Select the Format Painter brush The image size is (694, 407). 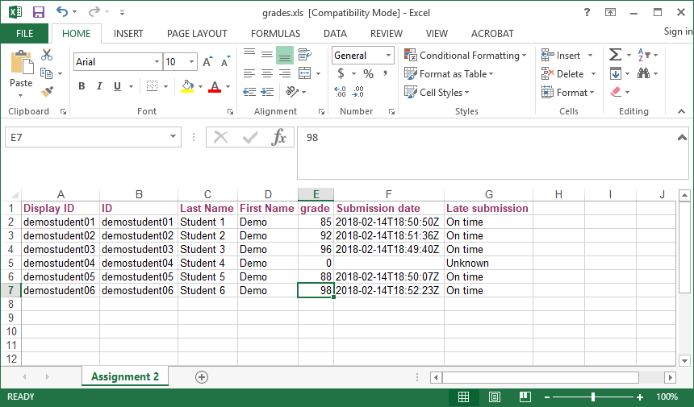tap(47, 92)
